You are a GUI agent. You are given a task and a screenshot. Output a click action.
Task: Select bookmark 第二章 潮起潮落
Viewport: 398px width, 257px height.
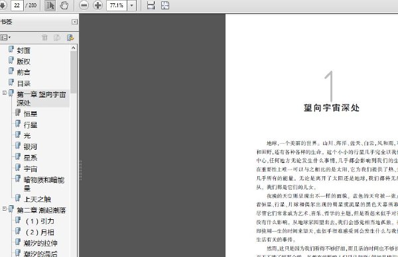[x=41, y=210]
